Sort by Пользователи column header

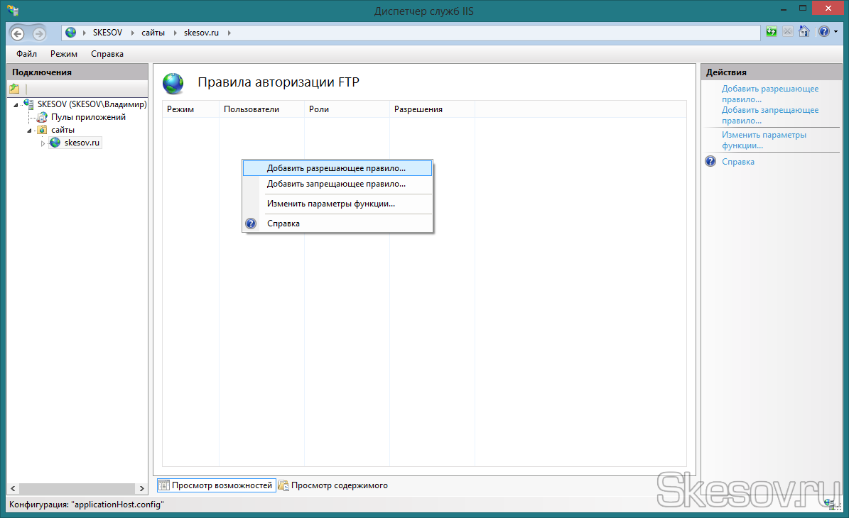[252, 109]
